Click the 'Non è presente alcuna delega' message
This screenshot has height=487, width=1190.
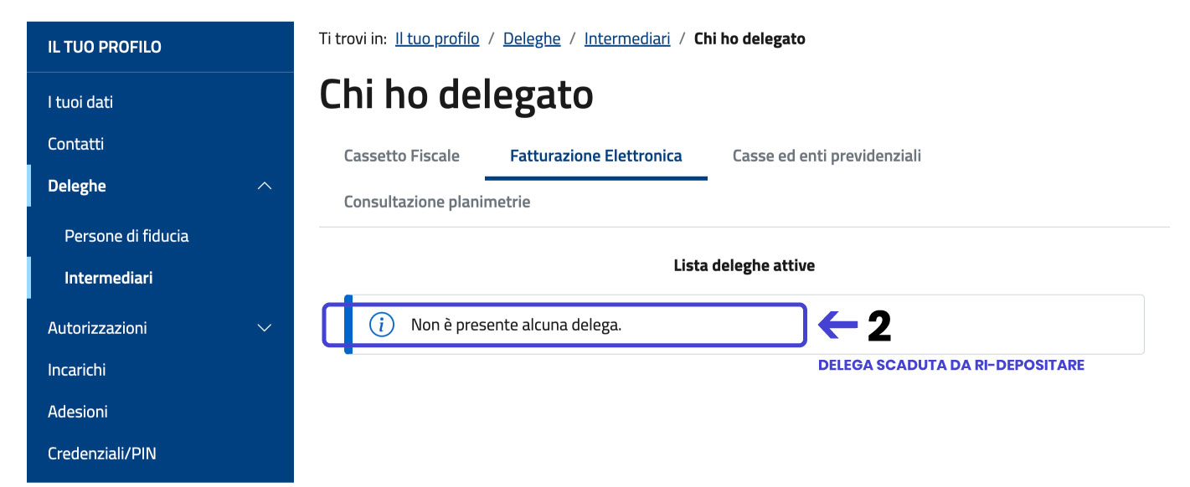click(x=517, y=325)
